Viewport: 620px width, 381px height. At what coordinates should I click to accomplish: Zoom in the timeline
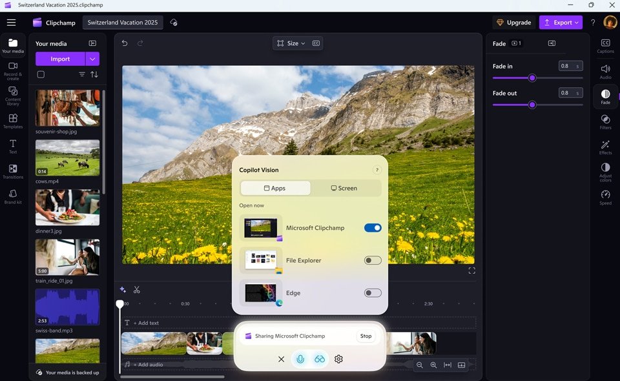pos(433,365)
